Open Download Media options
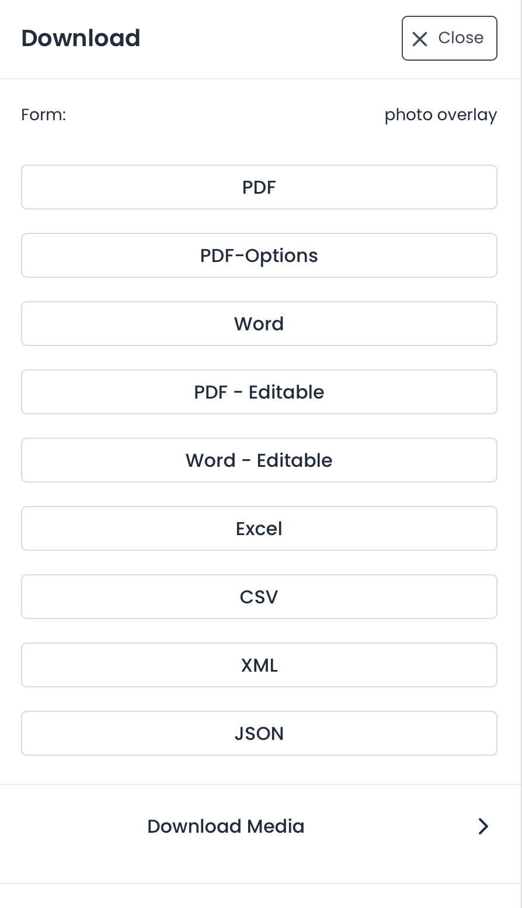 226,826
